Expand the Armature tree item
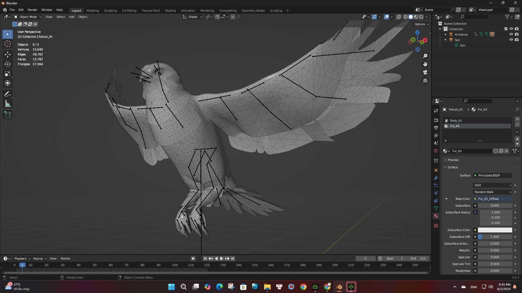This screenshot has width=522, height=293. (445, 34)
